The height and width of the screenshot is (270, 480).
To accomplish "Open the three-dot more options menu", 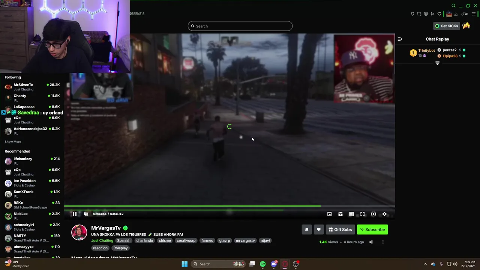I will pyautogui.click(x=383, y=242).
